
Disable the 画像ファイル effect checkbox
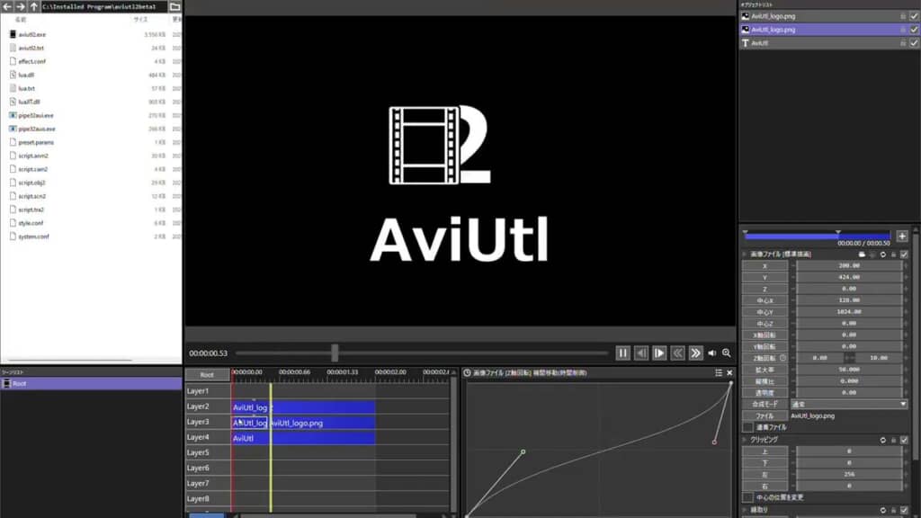(905, 255)
